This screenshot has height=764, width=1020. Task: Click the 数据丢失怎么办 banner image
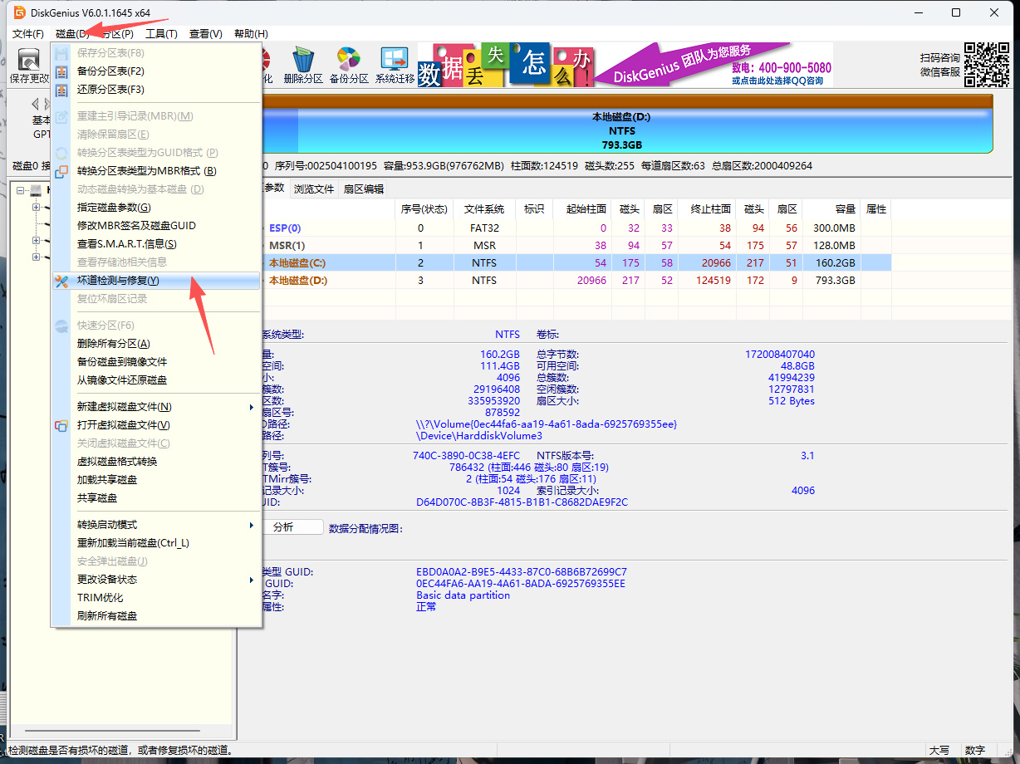point(507,65)
